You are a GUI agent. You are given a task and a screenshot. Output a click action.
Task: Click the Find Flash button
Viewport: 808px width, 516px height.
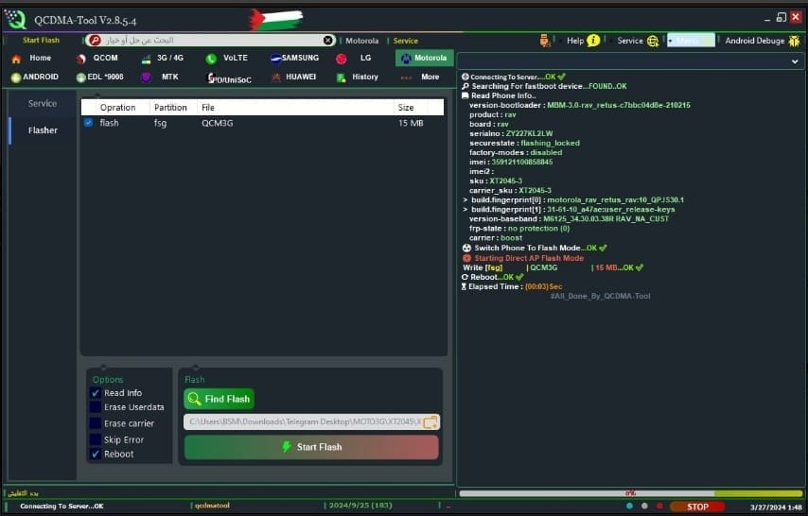pos(219,399)
